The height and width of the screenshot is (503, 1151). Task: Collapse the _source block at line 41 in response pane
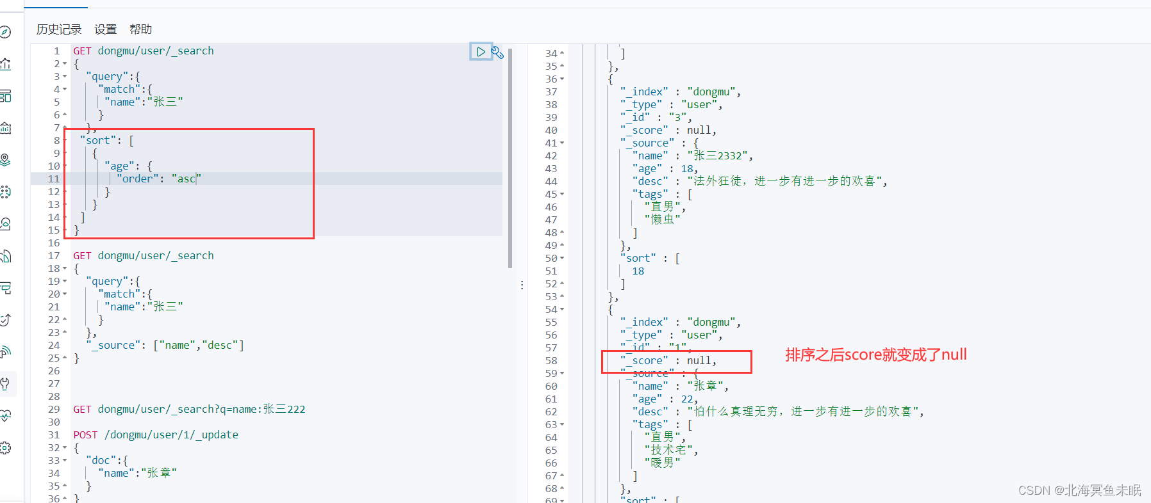(562, 143)
